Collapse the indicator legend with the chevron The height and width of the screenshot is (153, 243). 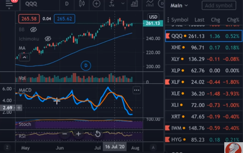[24, 57]
